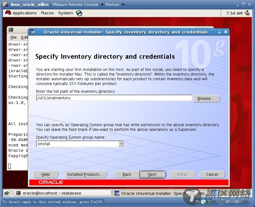
Task: Click the volume speaker icon in panel
Action: (247, 13)
